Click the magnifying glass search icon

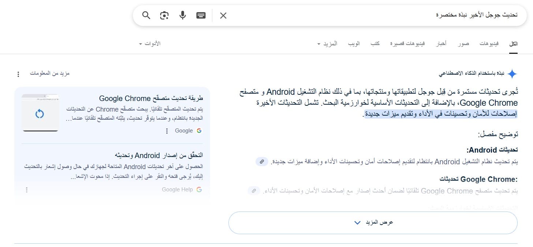pos(146,15)
